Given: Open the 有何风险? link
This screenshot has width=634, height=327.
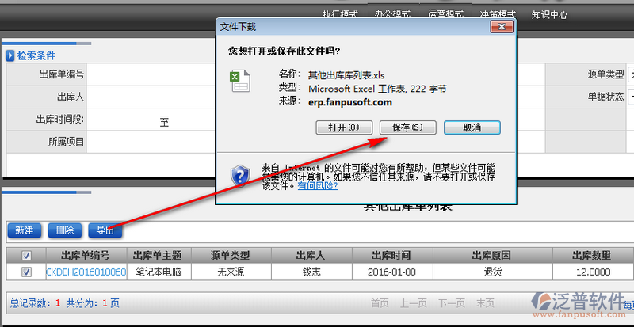Looking at the screenshot, I should coord(318,186).
